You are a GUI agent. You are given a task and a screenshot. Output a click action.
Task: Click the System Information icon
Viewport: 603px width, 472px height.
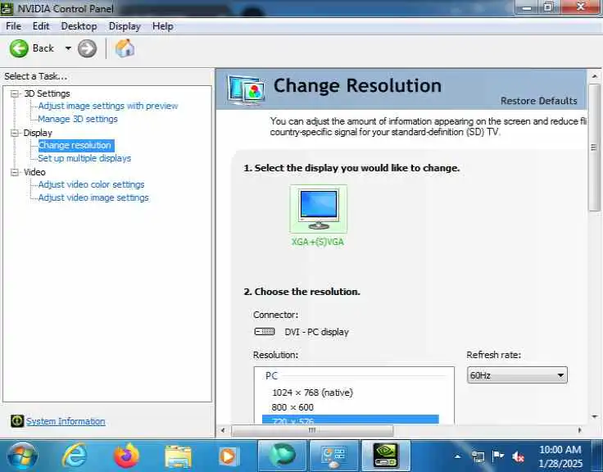tap(17, 421)
